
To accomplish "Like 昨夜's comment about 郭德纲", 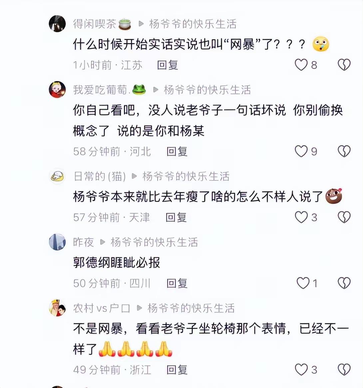I will (303, 283).
